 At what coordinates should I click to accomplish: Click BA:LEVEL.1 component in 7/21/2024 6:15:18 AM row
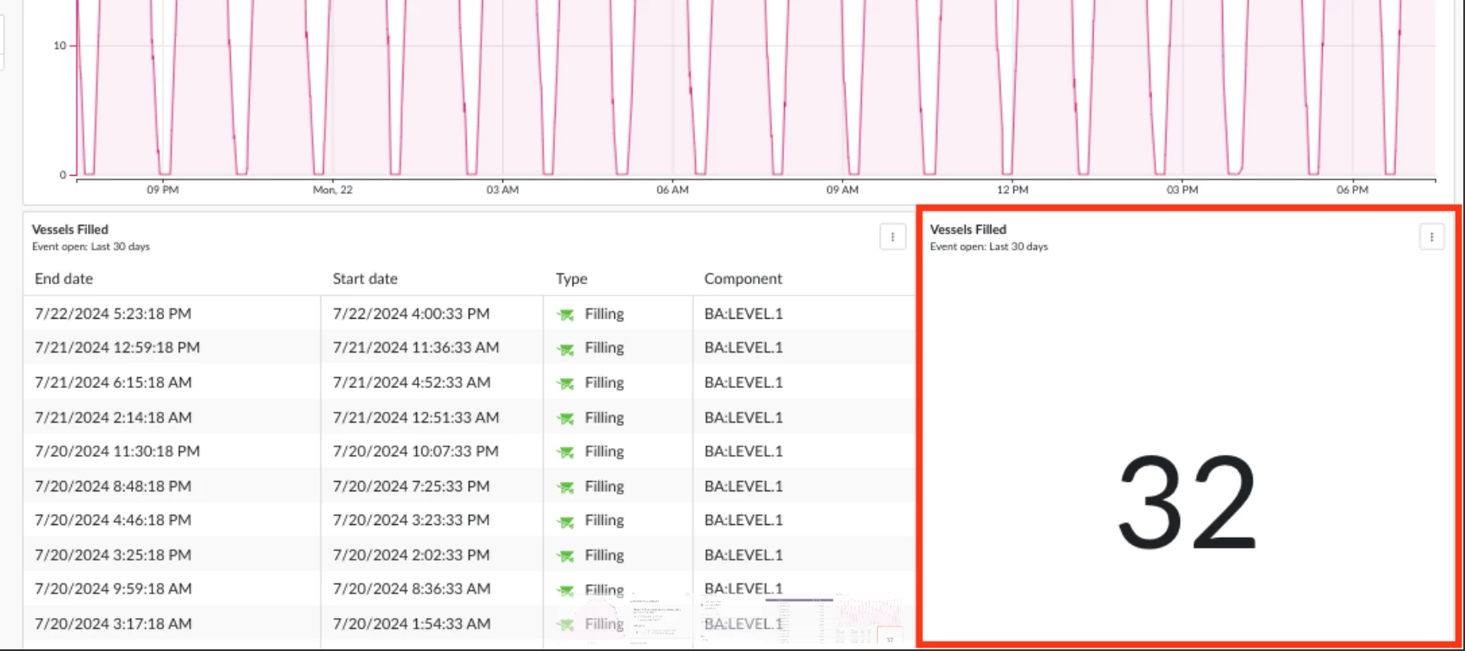pos(743,382)
